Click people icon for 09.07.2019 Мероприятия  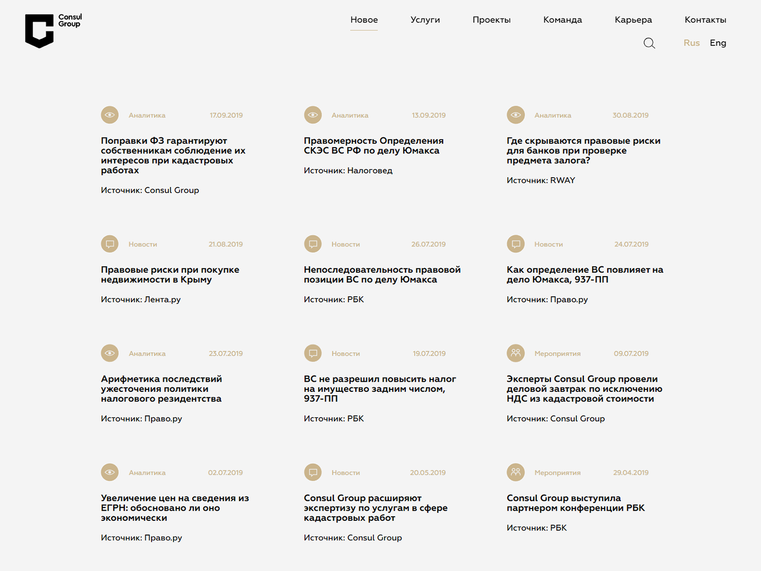tap(515, 353)
